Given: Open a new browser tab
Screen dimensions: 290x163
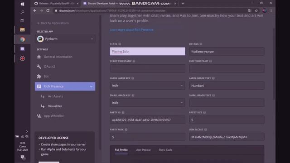Looking at the screenshot, I should coord(183,4).
